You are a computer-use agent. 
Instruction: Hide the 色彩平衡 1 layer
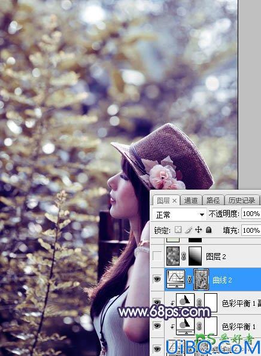coord(157,325)
